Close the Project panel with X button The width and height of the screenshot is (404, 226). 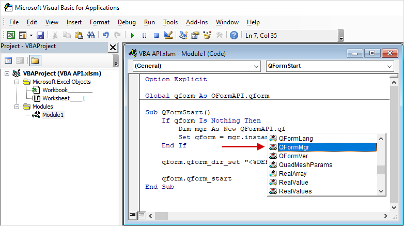(x=113, y=47)
